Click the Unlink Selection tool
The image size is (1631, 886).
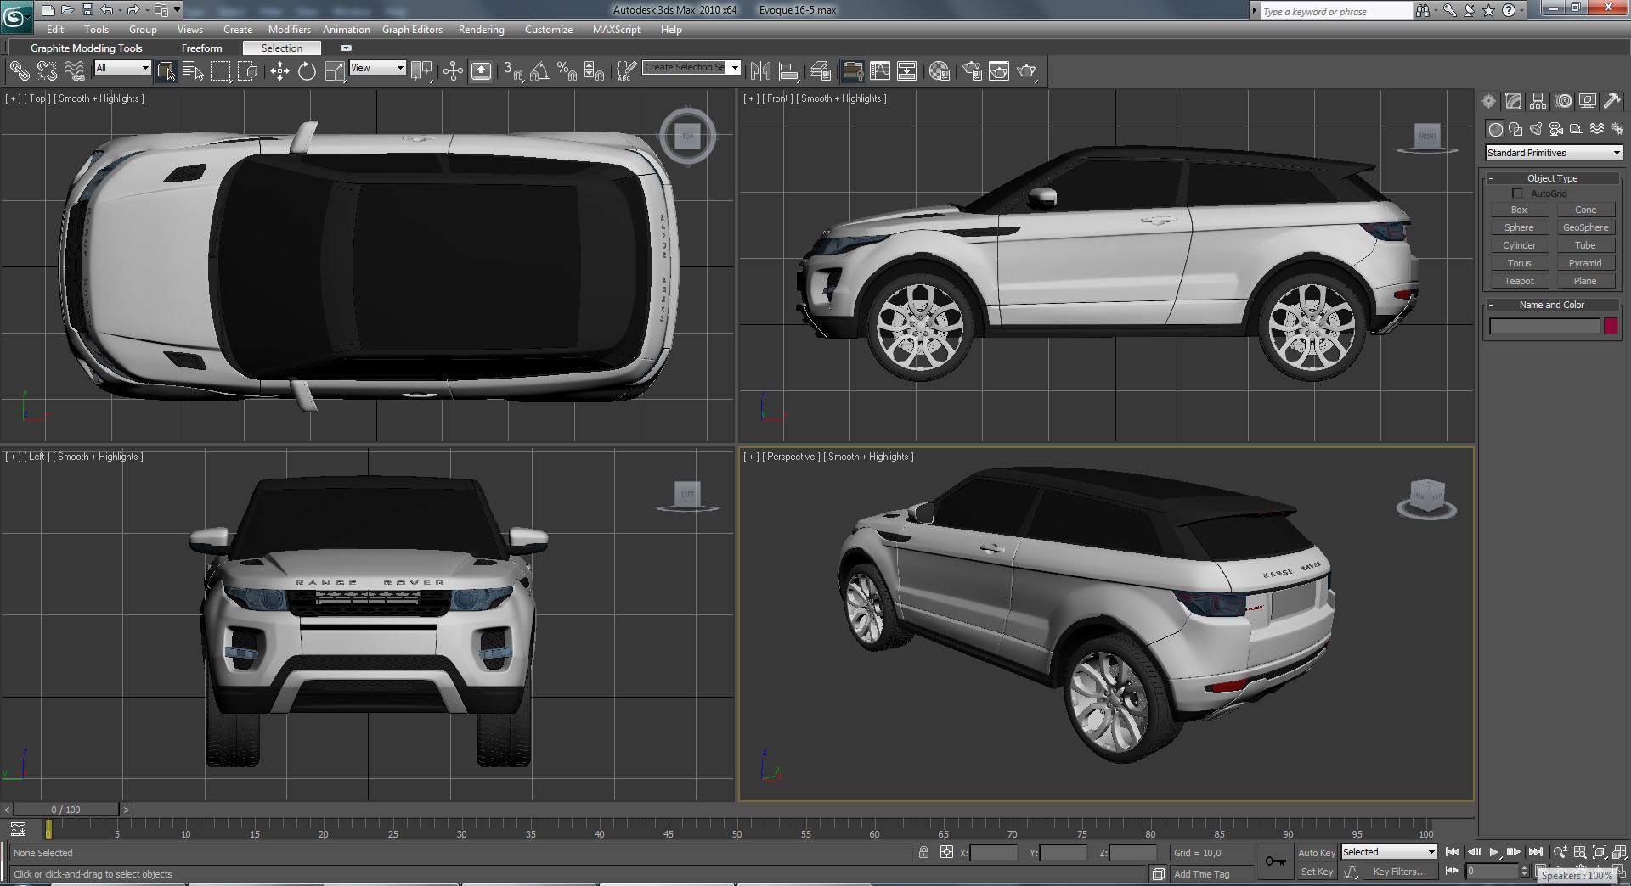(x=47, y=71)
